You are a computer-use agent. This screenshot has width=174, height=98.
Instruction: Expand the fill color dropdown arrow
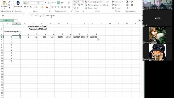click(x=44, y=7)
